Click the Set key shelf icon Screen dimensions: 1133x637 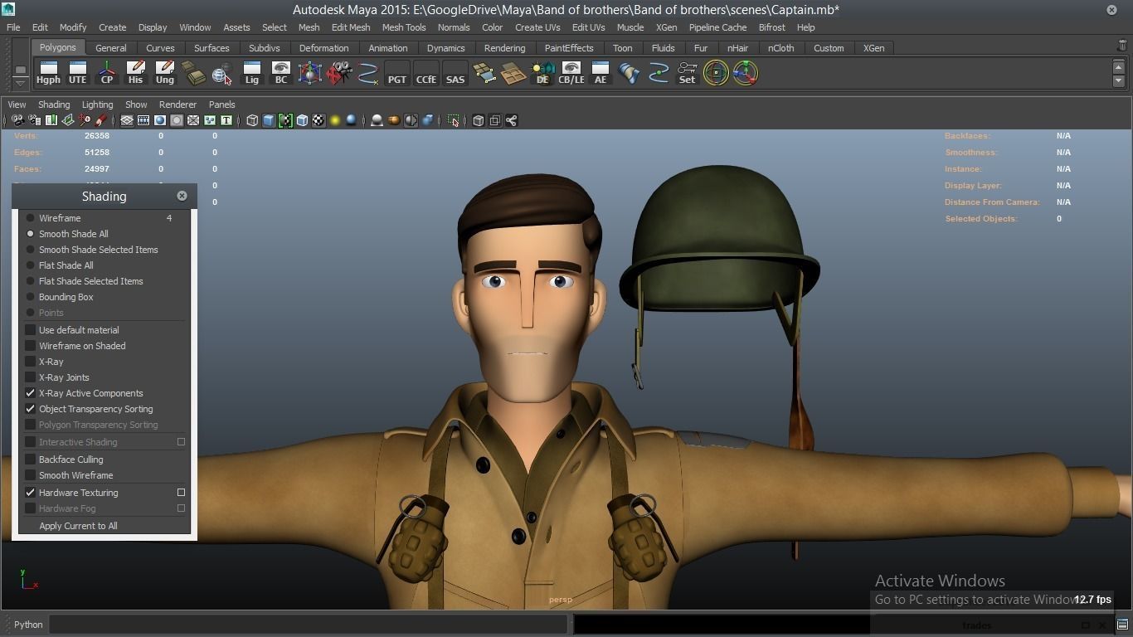point(687,73)
